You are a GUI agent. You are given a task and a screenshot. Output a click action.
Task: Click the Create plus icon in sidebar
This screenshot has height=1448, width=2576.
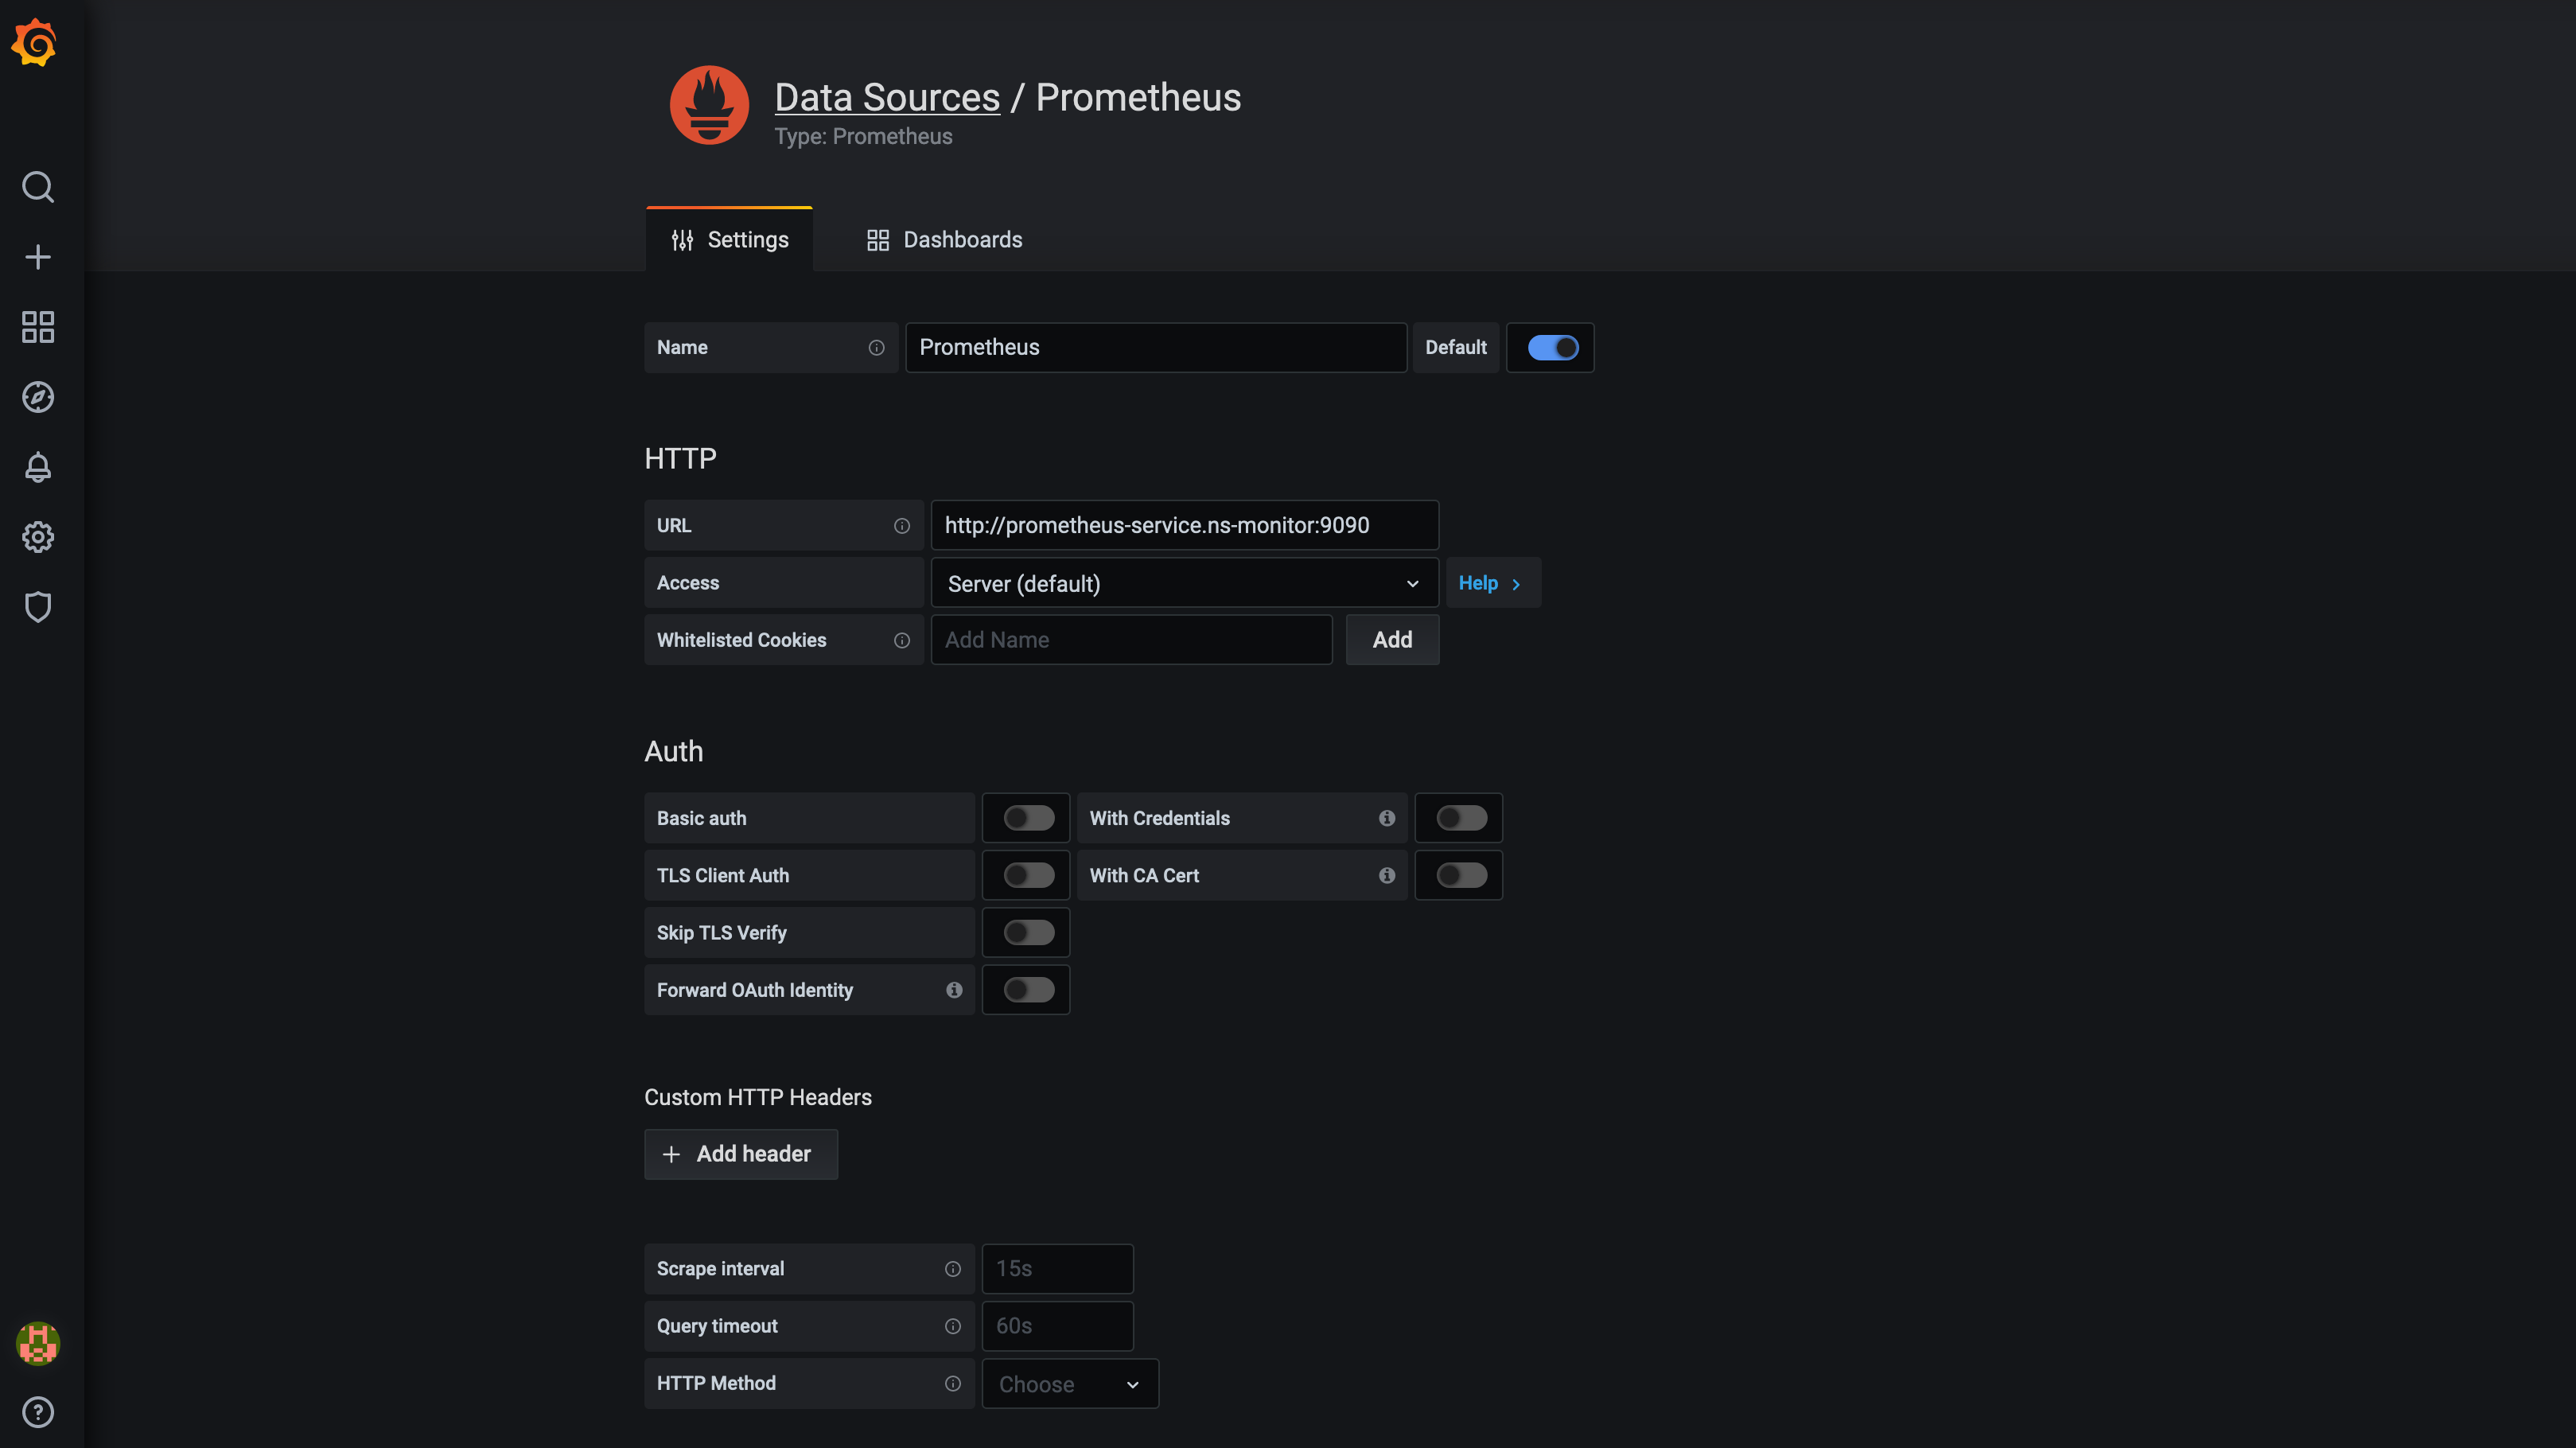tap(38, 257)
